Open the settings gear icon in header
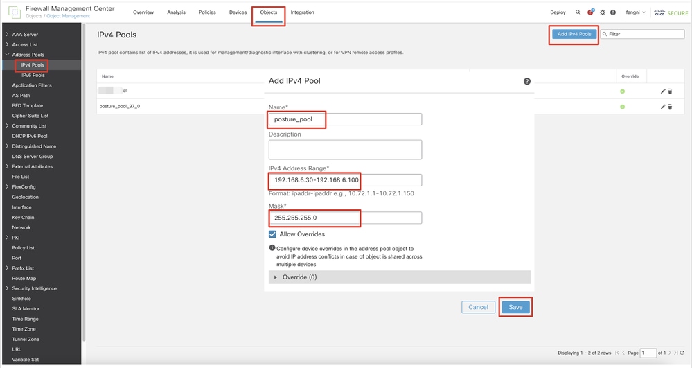The width and height of the screenshot is (692, 368). pyautogui.click(x=602, y=12)
